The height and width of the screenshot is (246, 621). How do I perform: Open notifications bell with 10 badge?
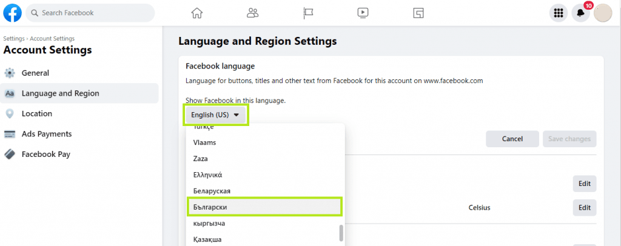pos(581,13)
